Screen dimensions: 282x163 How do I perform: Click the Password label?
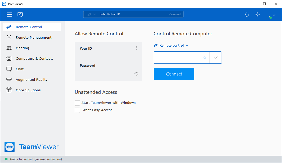pyautogui.click(x=87, y=65)
